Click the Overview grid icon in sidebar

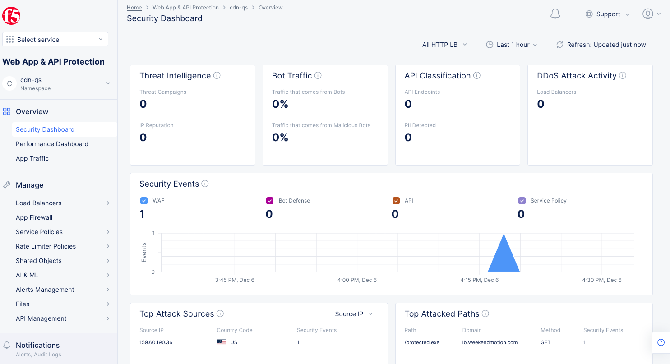[6, 111]
